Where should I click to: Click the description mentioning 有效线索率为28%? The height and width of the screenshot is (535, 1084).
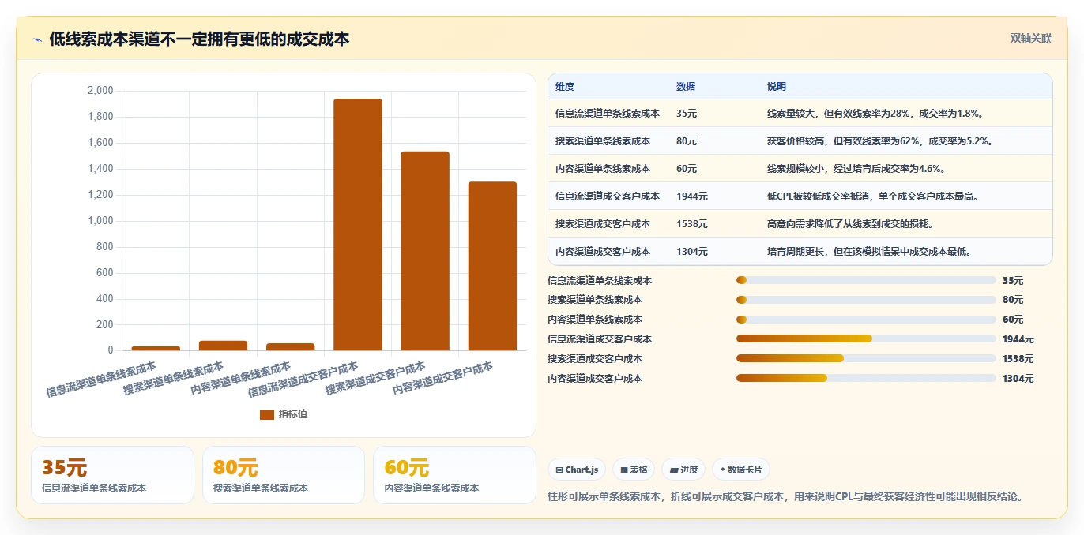tap(875, 114)
